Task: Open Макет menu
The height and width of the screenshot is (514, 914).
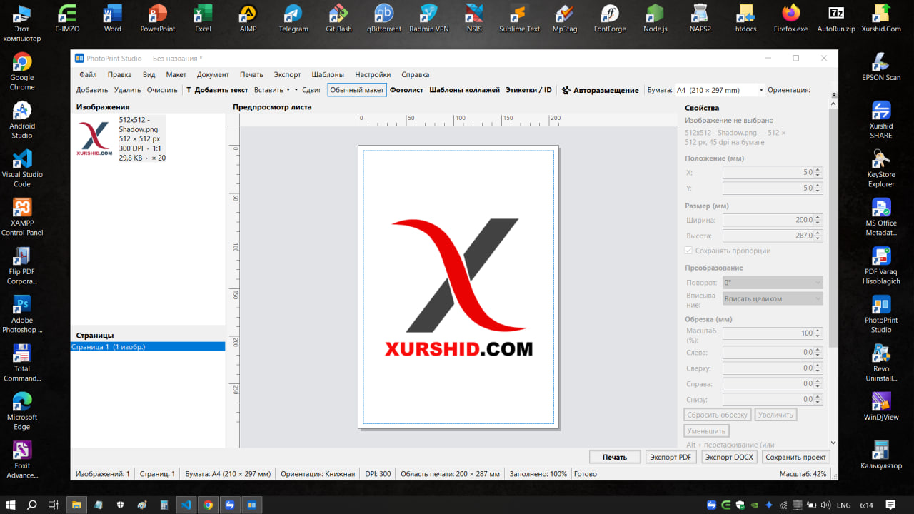Action: (x=176, y=74)
